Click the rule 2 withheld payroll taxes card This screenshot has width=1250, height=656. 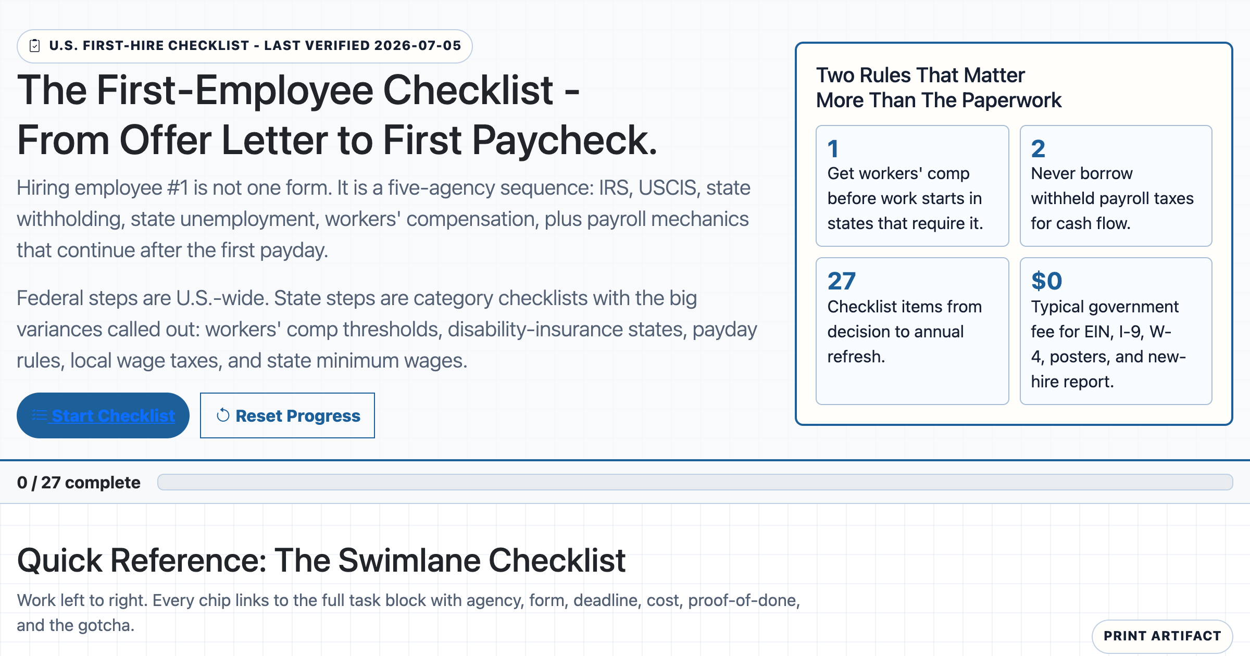click(1116, 186)
